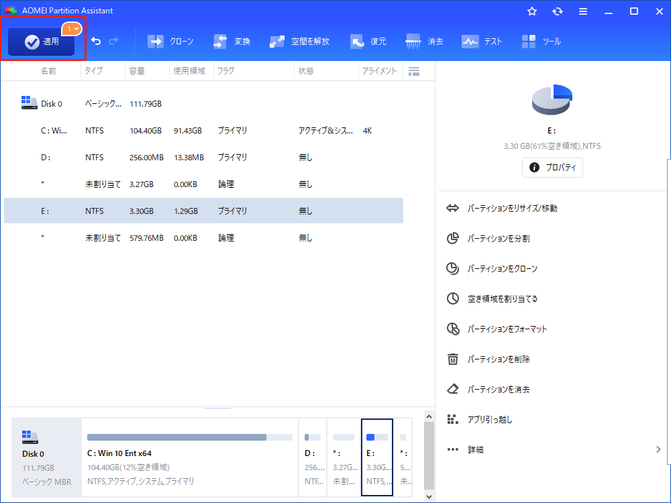Expand 詳細 with the chevron arrow
This screenshot has height=503, width=671.
pyautogui.click(x=658, y=449)
